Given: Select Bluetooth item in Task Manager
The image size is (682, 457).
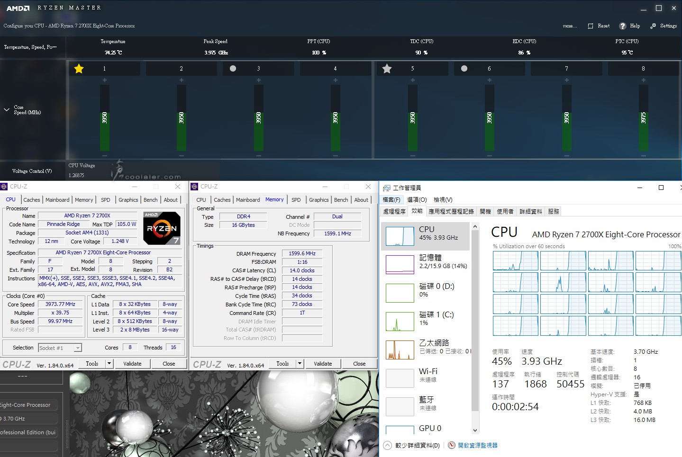Looking at the screenshot, I should (426, 406).
